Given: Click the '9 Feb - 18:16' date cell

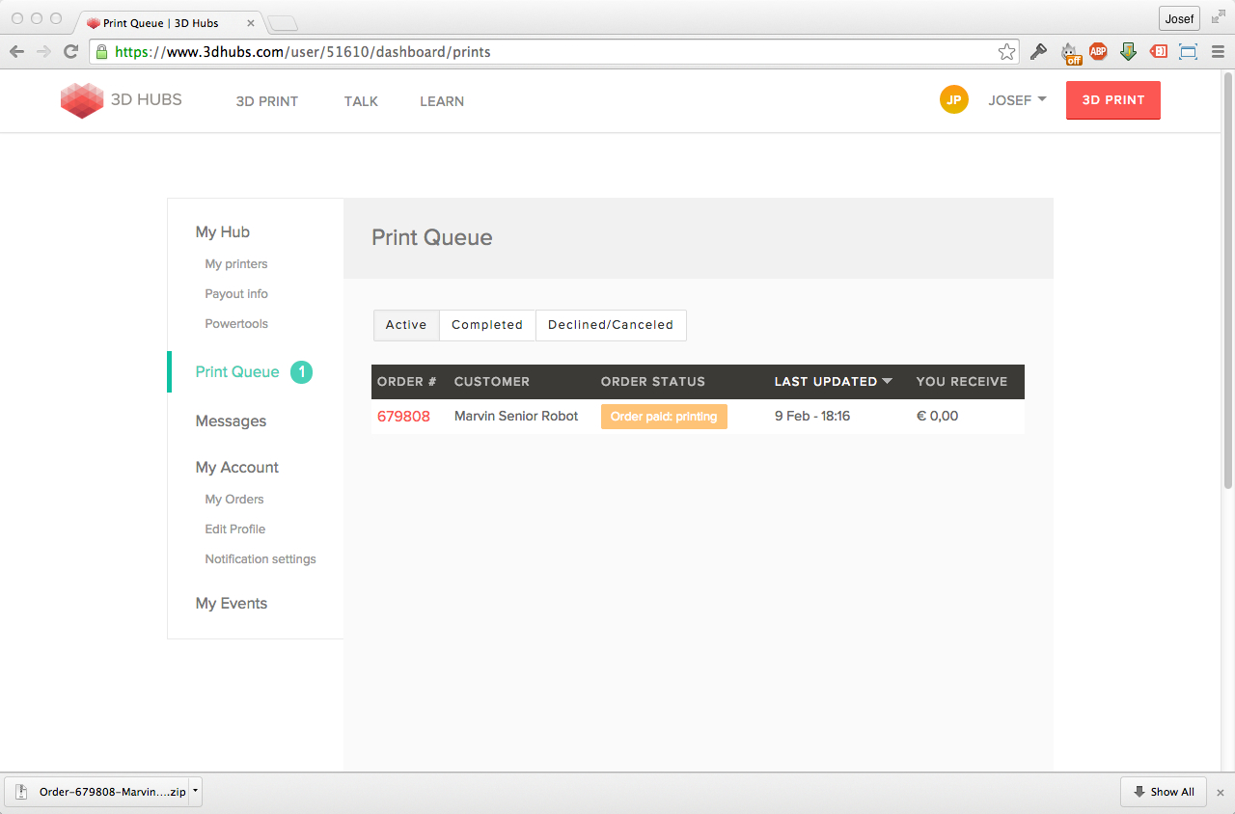Looking at the screenshot, I should (x=812, y=417).
